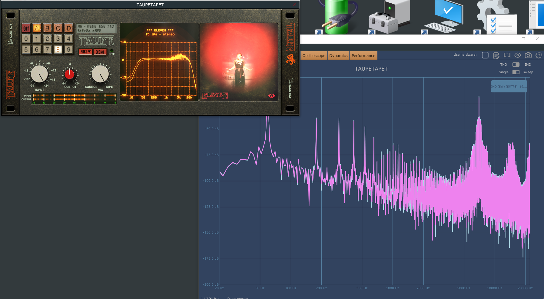Maximize the analyzer window

pos(523,39)
